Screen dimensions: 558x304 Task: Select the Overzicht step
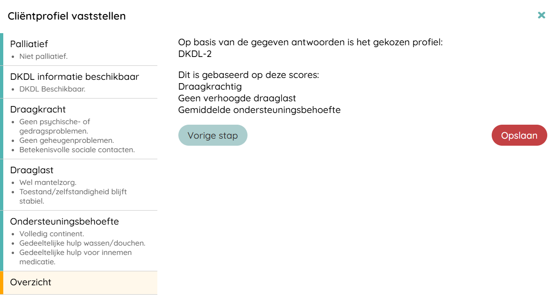coord(31,282)
